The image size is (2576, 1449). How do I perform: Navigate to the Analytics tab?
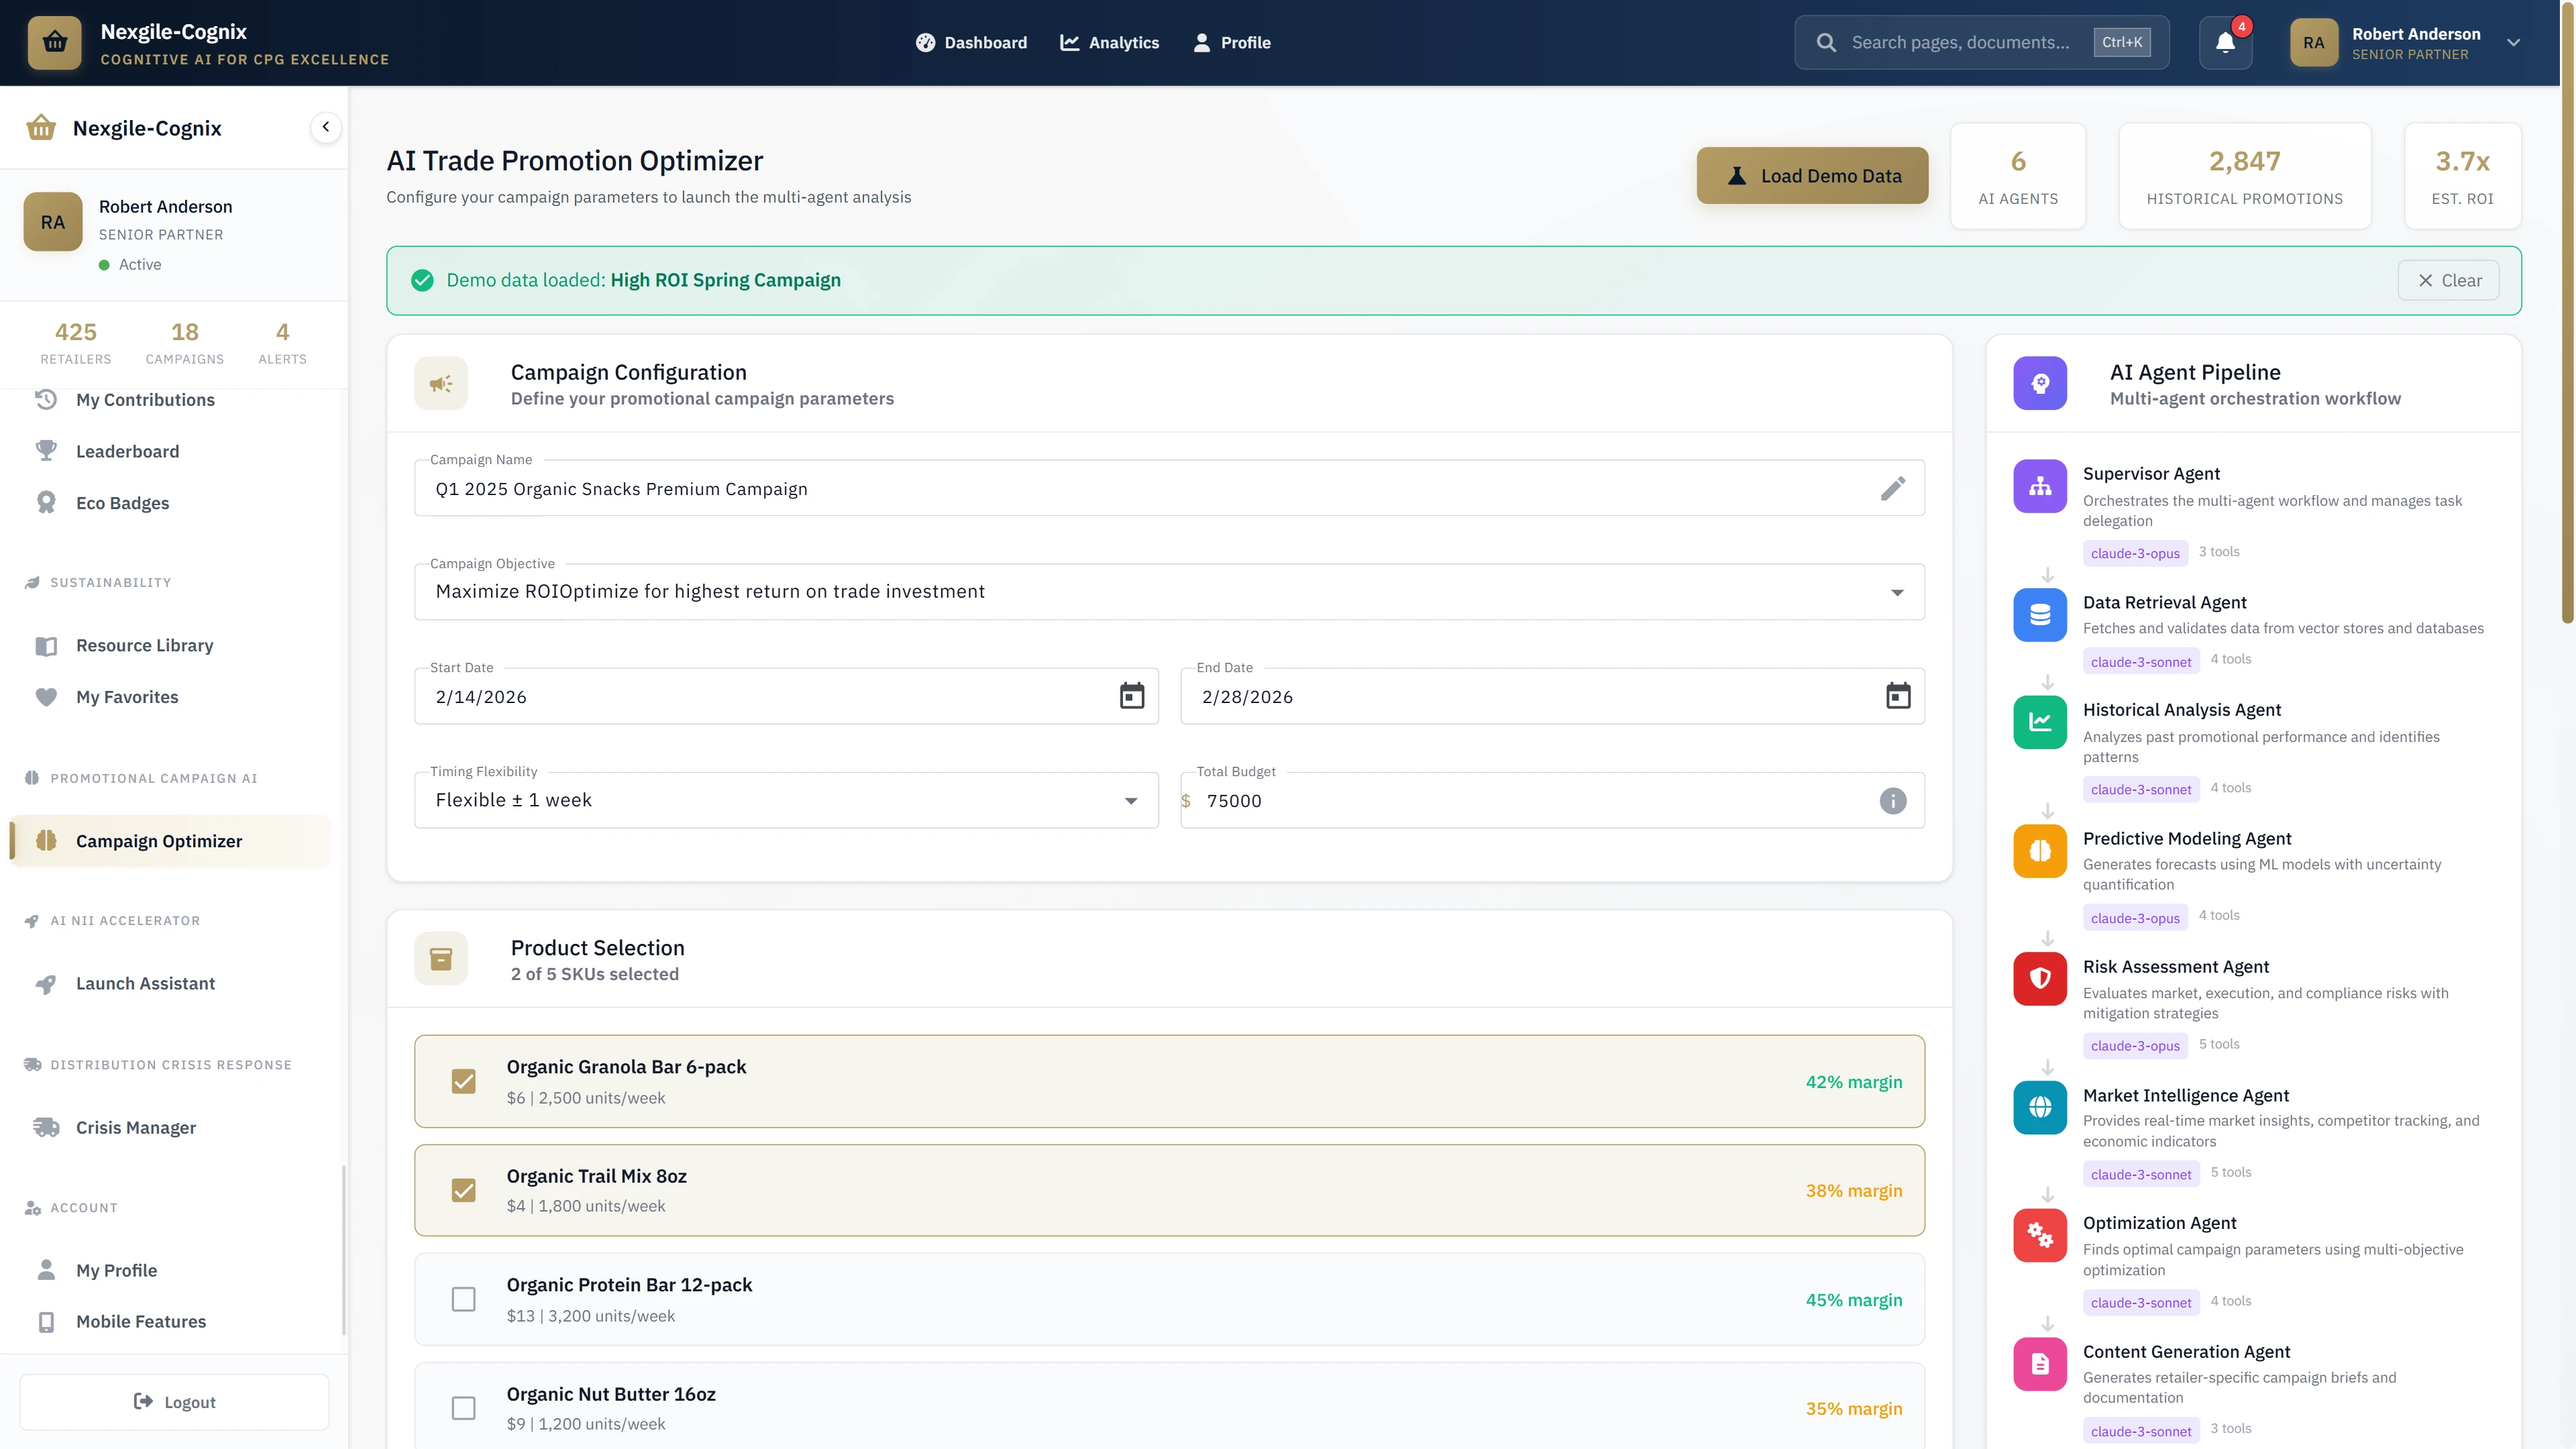(1109, 42)
